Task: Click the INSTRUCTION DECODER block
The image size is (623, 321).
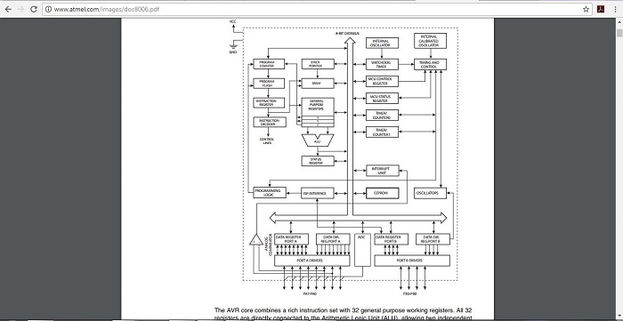Action: coord(270,122)
